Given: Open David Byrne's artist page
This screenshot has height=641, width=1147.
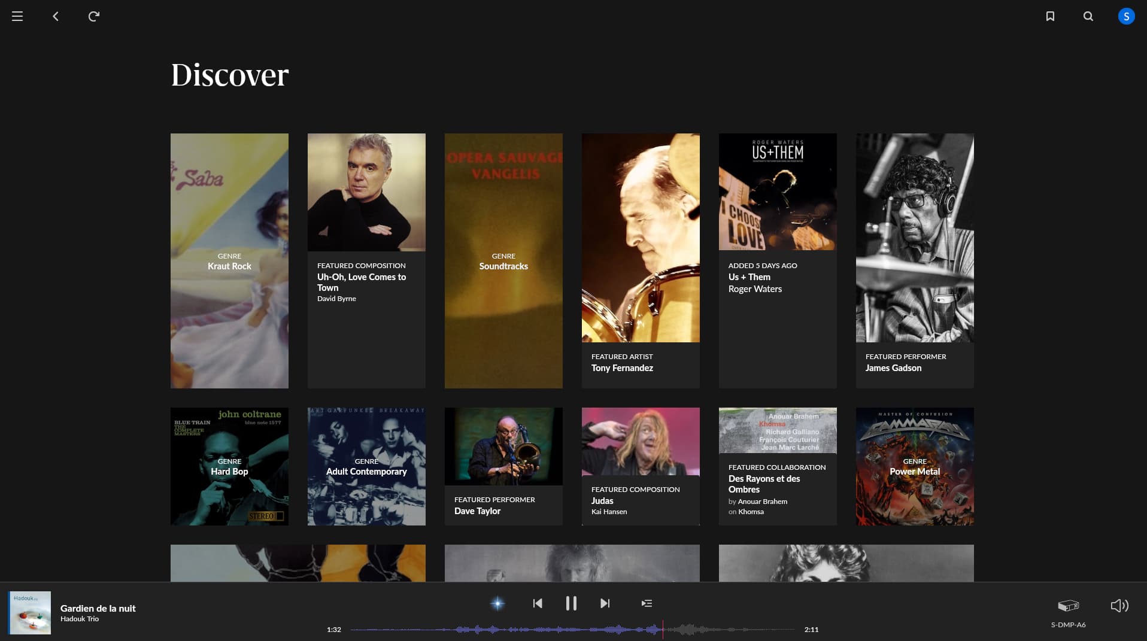Looking at the screenshot, I should click(336, 299).
